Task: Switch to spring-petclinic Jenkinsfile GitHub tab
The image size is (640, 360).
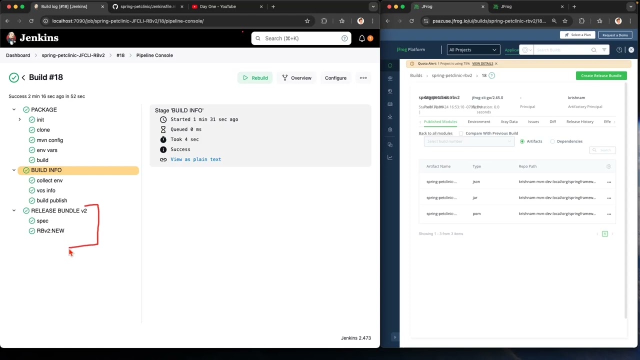Action: (148, 6)
